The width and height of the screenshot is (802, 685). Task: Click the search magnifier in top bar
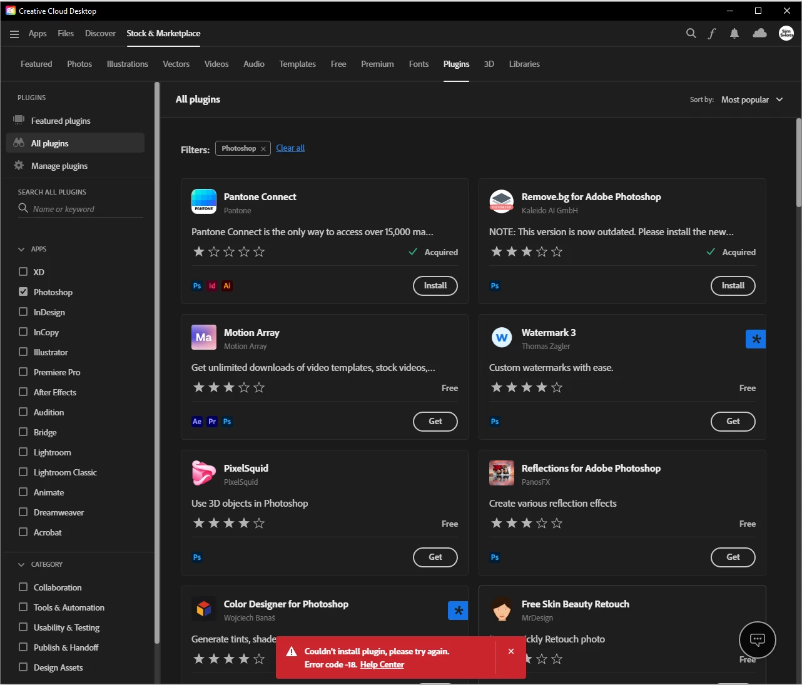pyautogui.click(x=691, y=34)
